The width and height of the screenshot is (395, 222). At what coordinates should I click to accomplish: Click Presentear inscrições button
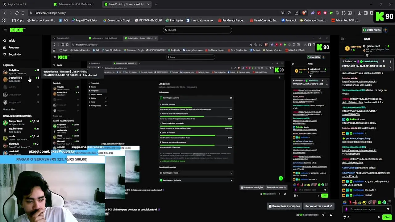pyautogui.click(x=284, y=206)
